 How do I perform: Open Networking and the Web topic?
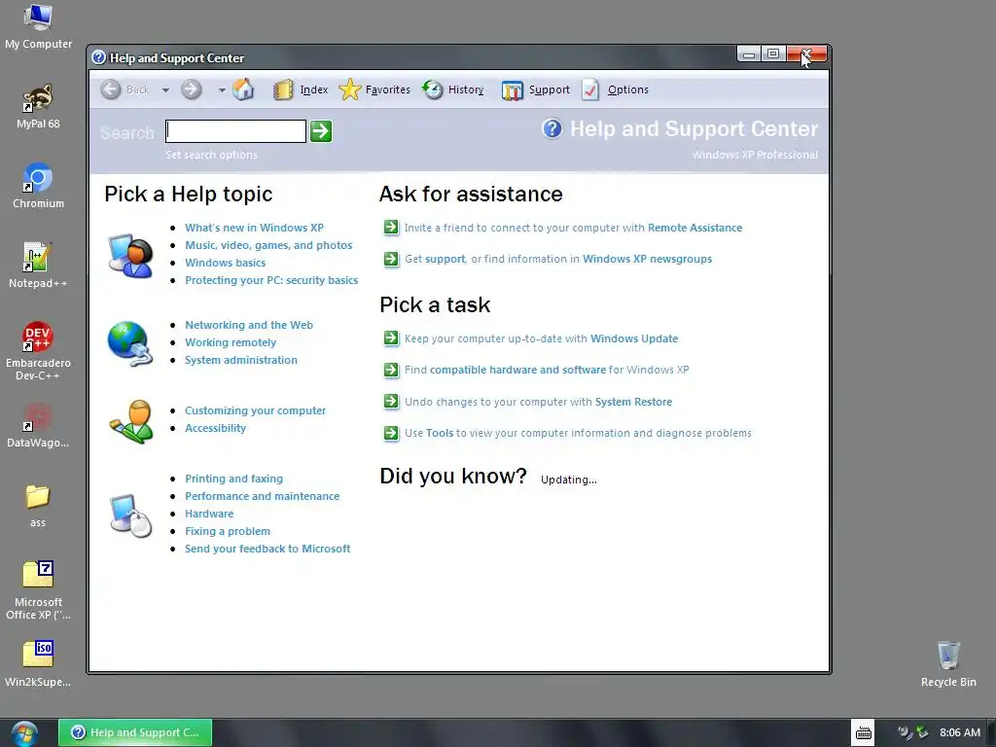(x=249, y=325)
